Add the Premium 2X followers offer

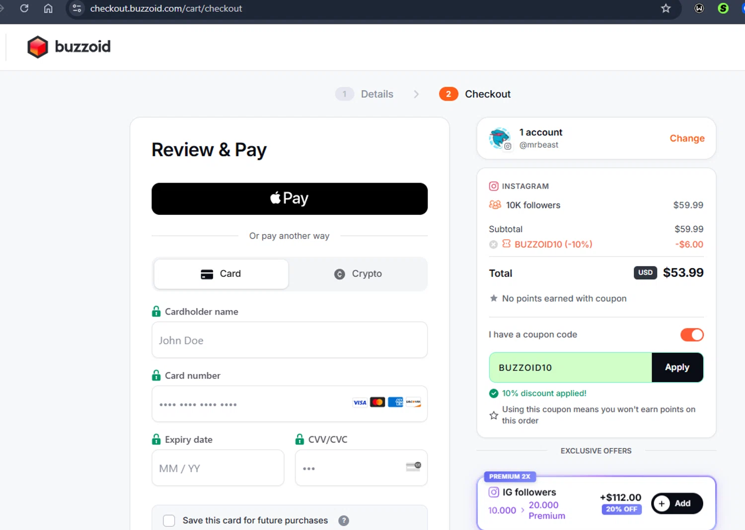677,503
